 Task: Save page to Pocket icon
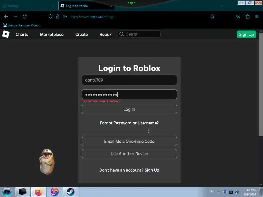[x=238, y=16]
